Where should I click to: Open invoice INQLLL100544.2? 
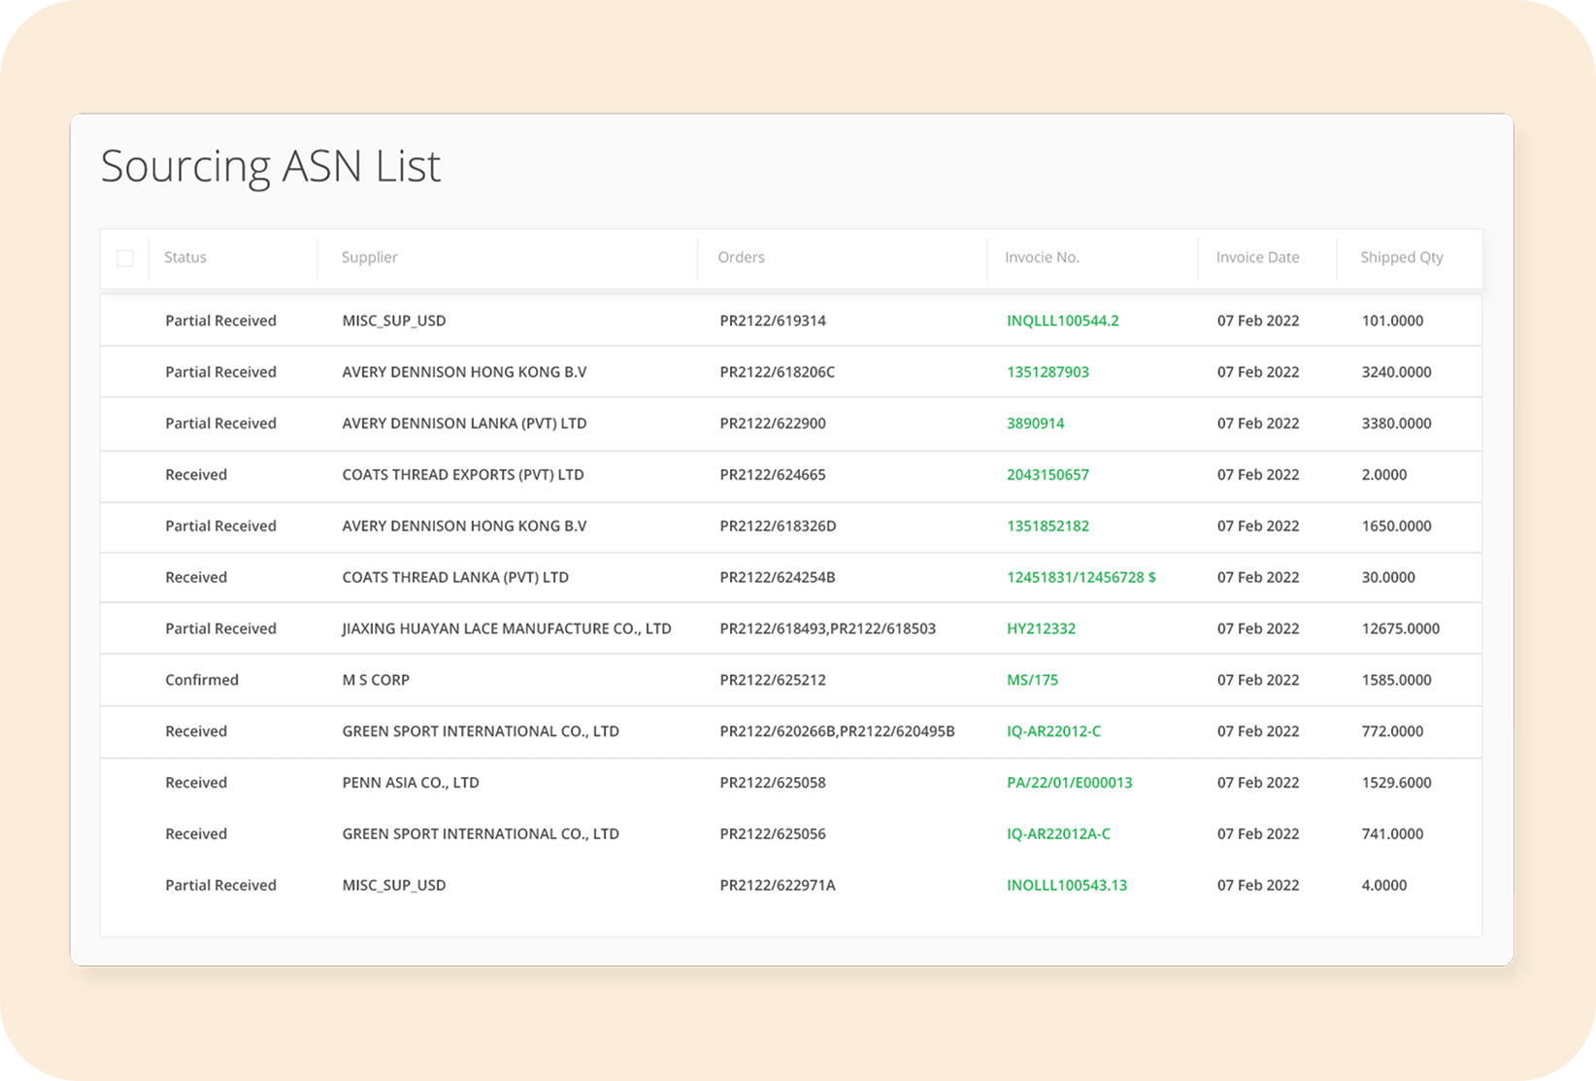tap(1062, 321)
